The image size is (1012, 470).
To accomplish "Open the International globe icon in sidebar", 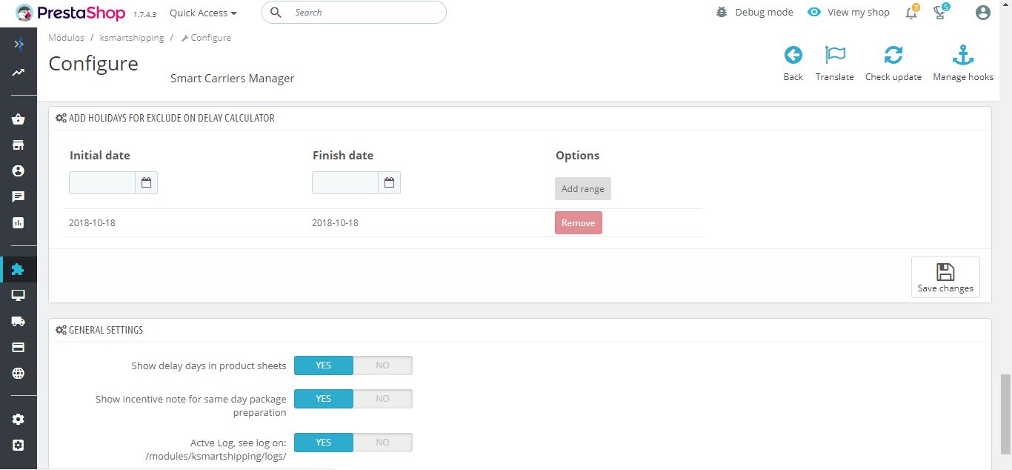I will pos(19,373).
